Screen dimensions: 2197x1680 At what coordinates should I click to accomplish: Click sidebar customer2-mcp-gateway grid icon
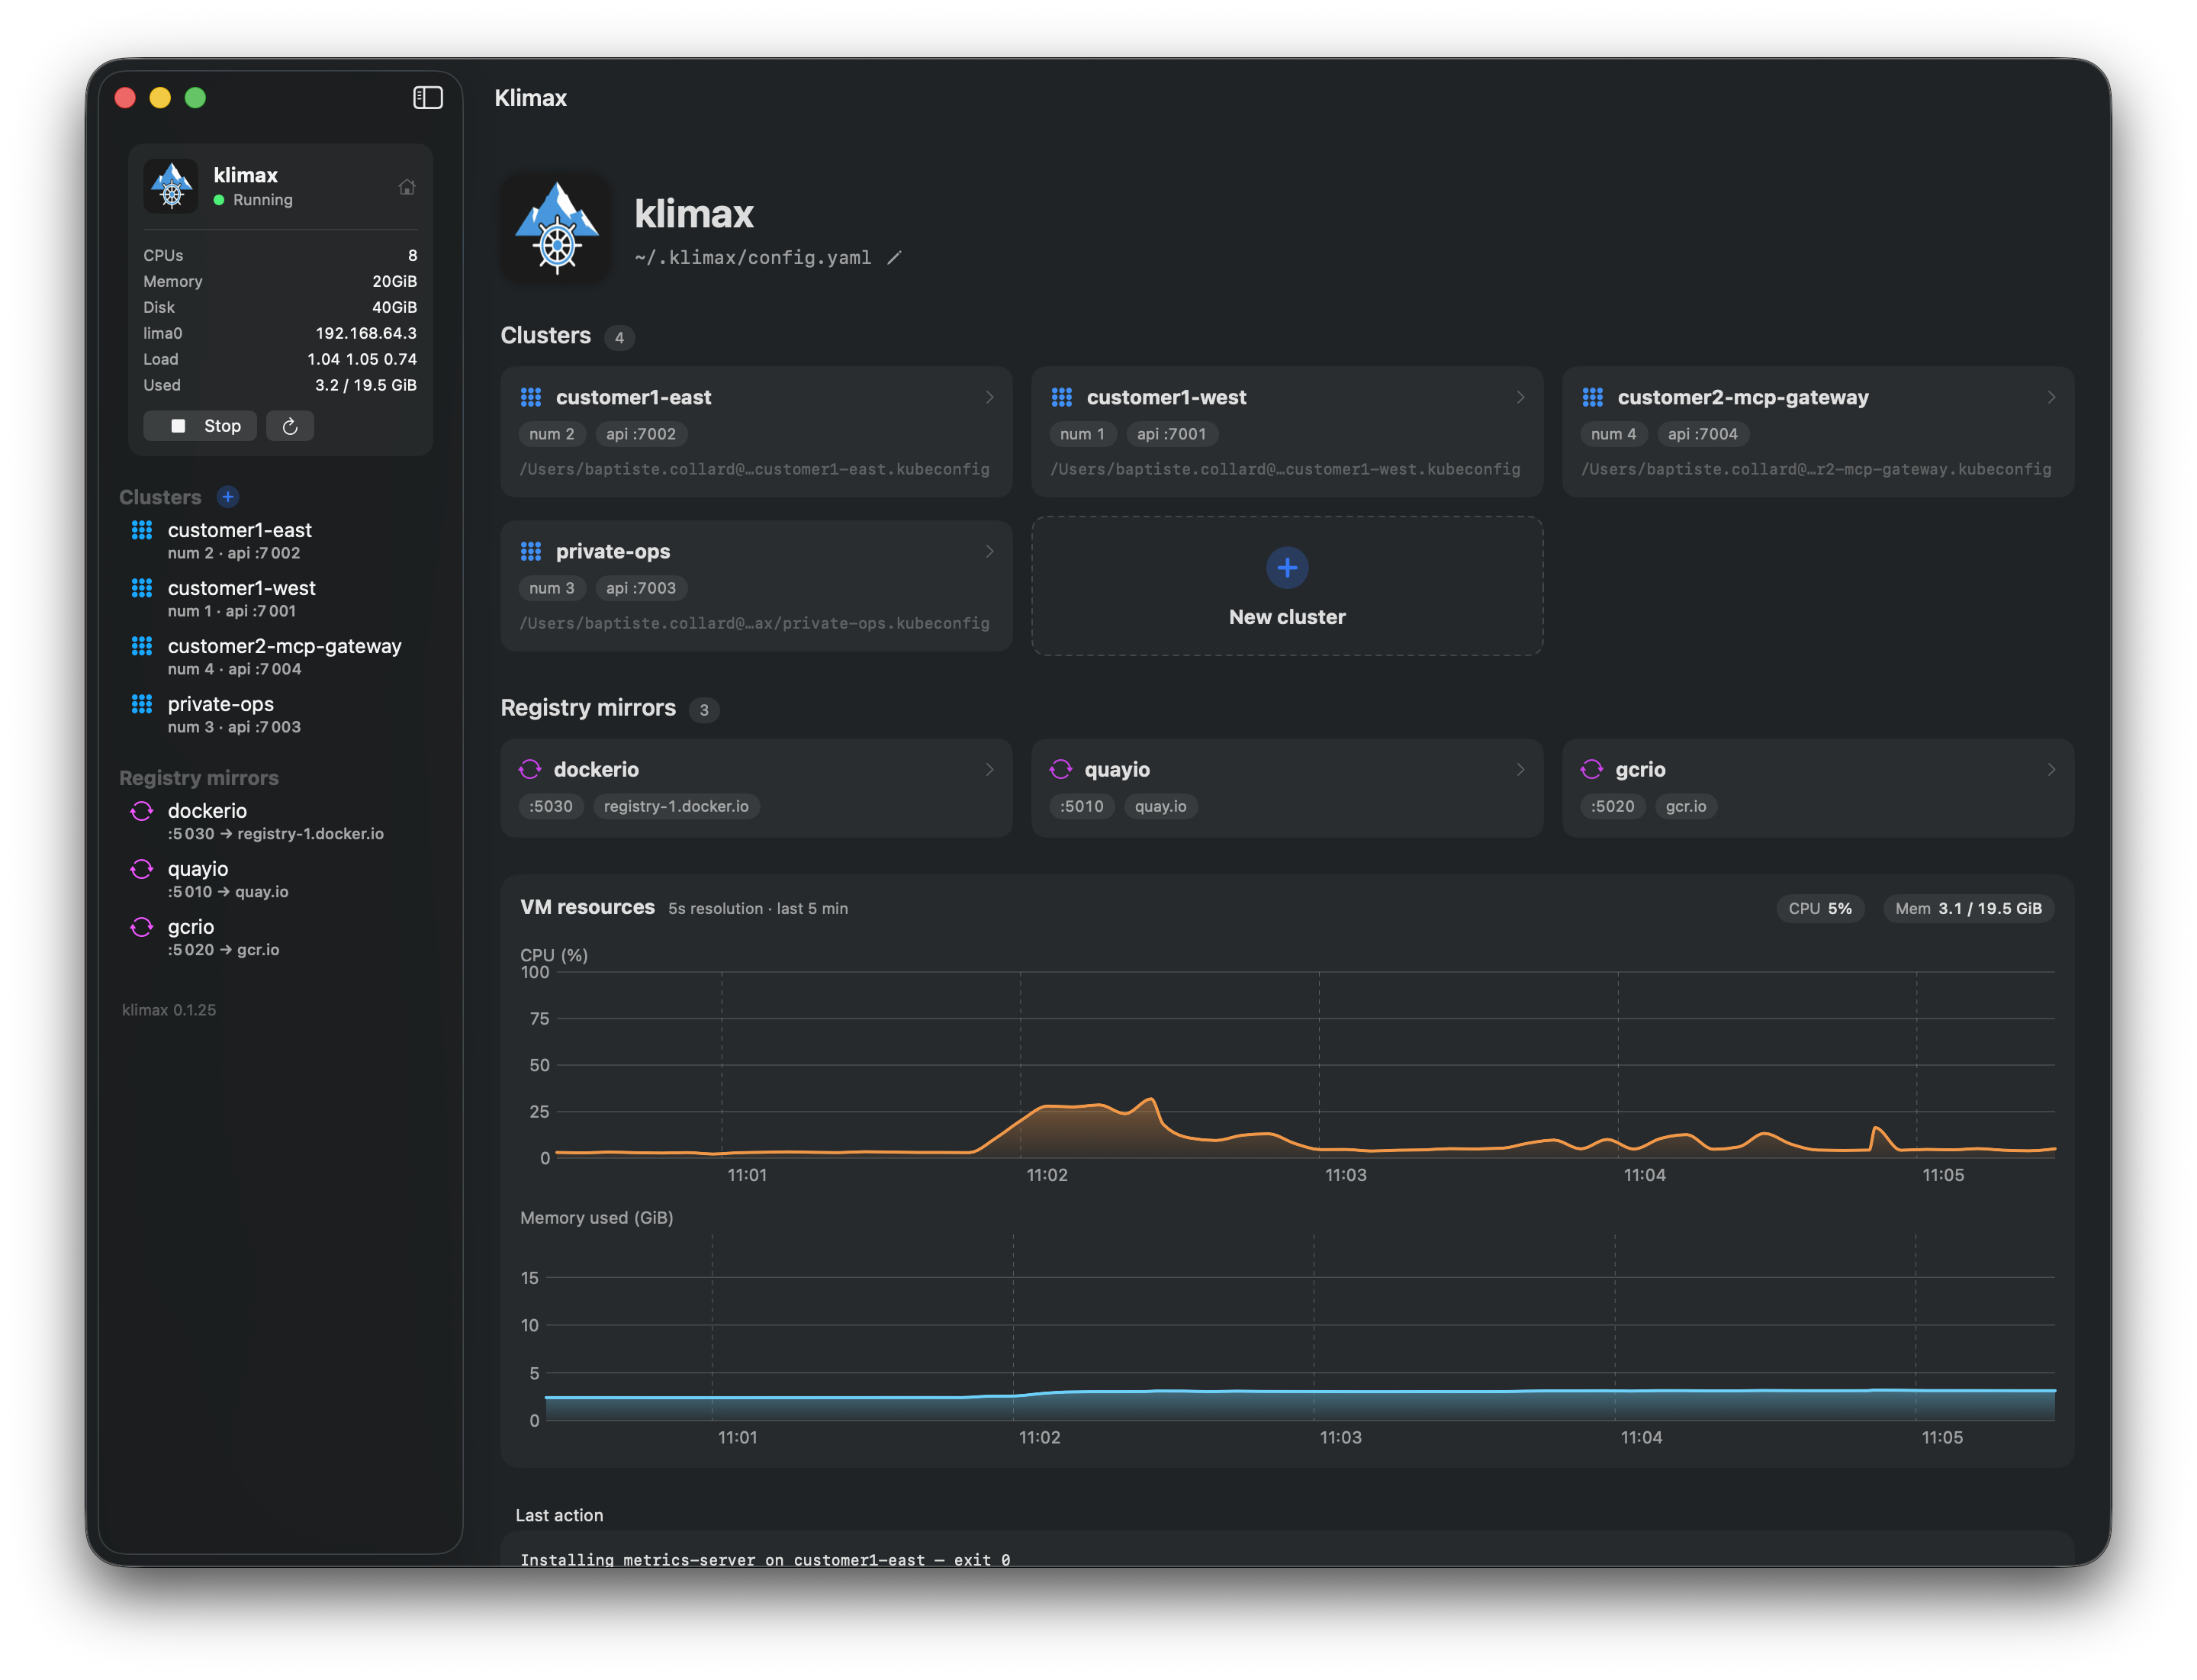point(142,646)
